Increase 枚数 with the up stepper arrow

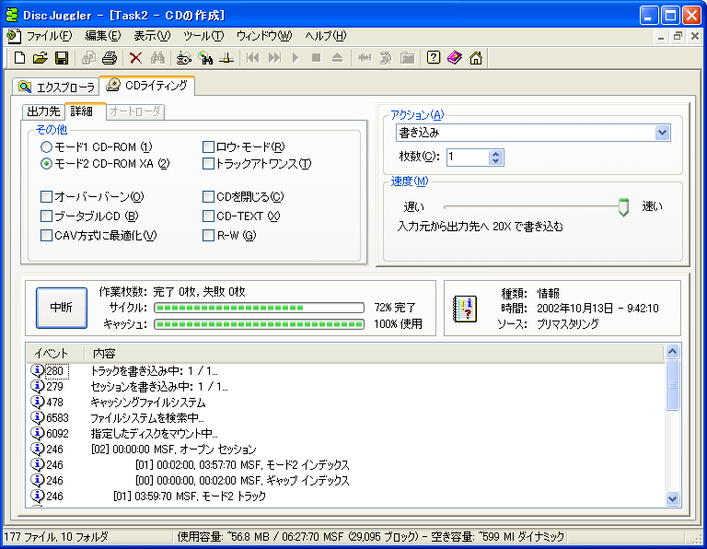point(496,154)
